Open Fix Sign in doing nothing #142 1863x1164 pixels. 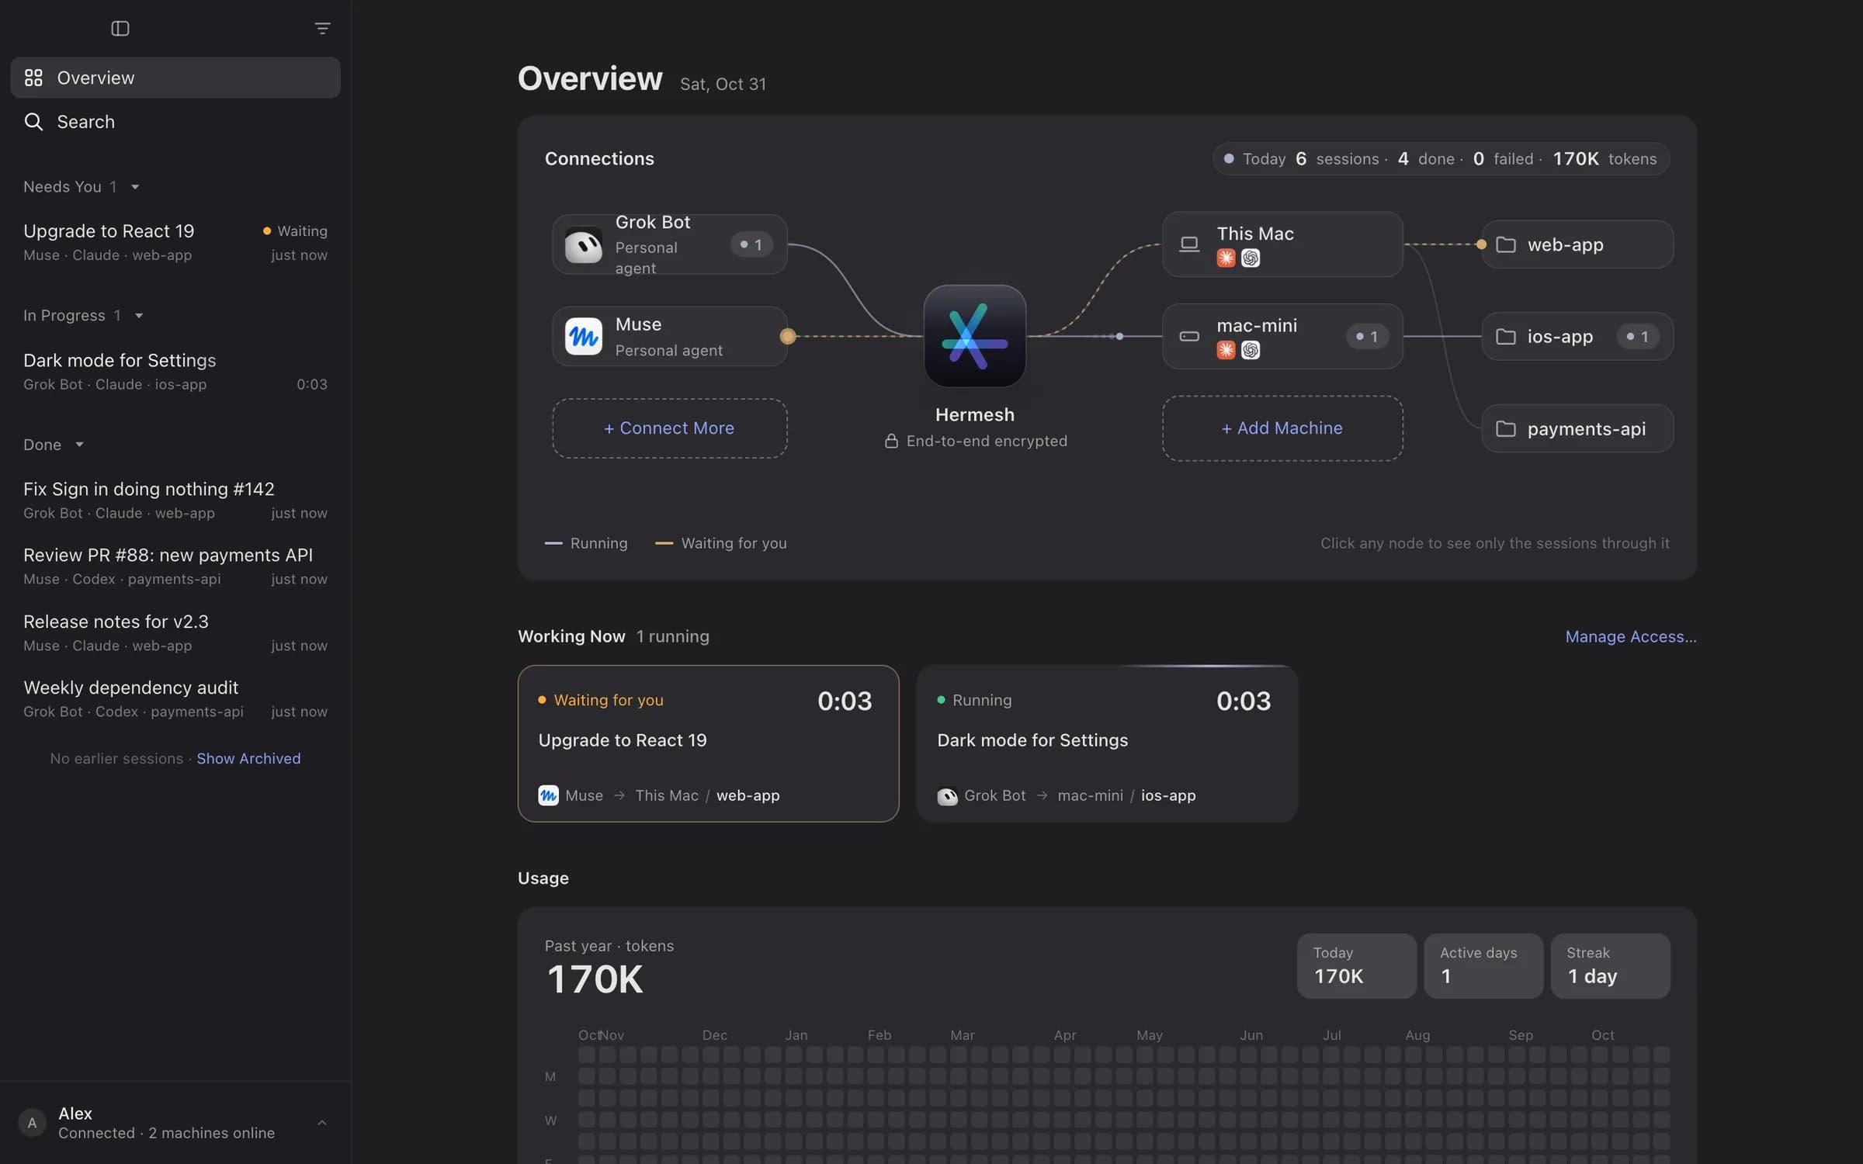(175, 500)
